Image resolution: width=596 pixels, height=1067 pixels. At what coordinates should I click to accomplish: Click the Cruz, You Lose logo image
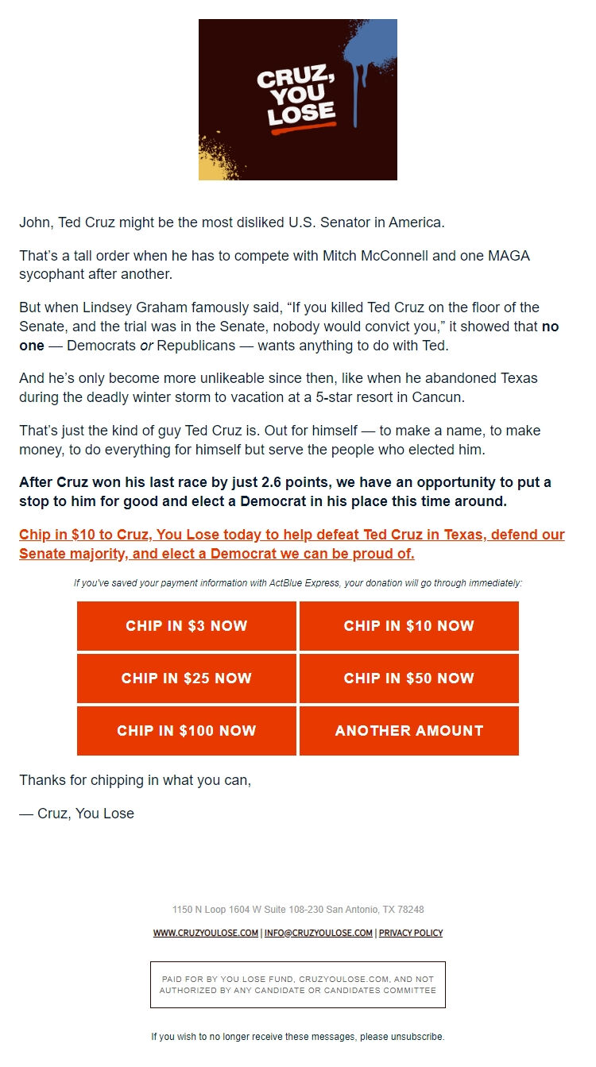point(297,102)
